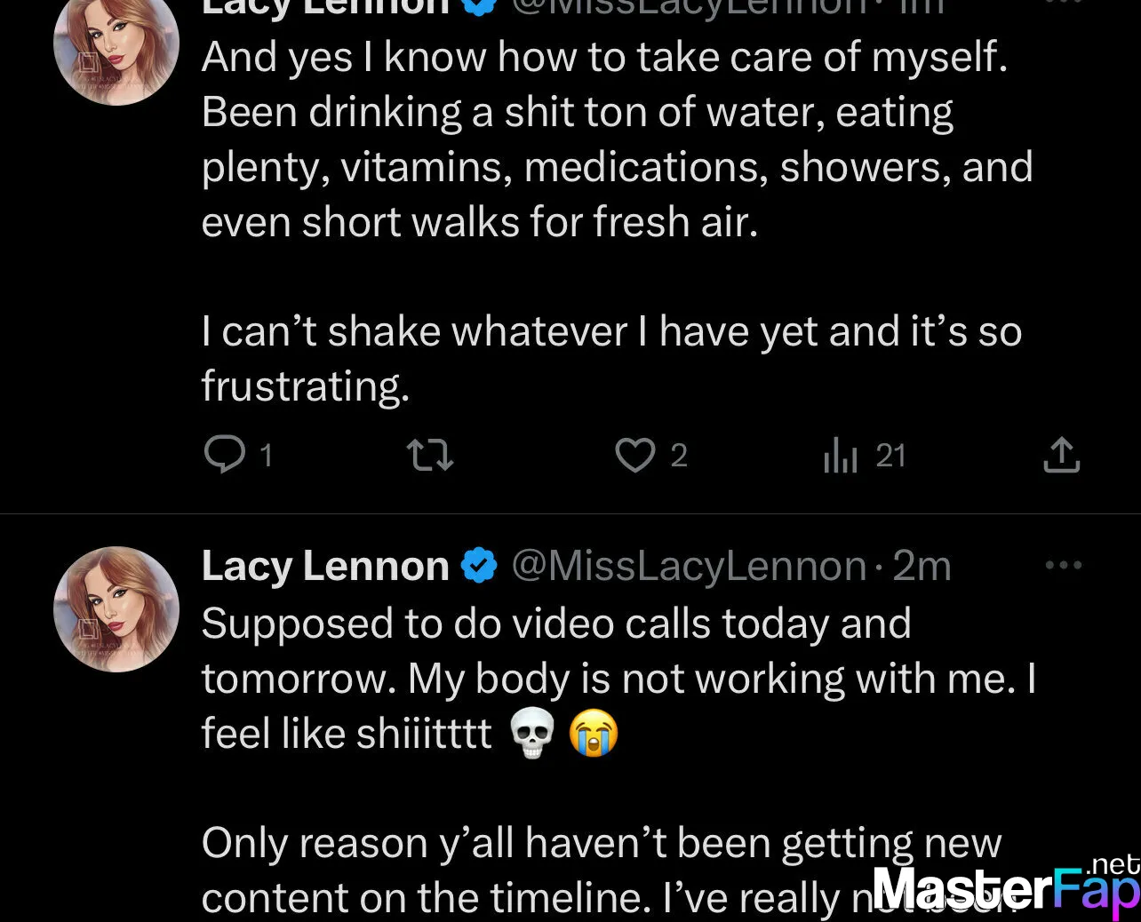This screenshot has height=922, width=1141.
Task: Click the @MissLacyLennon handle
Action: [x=689, y=566]
